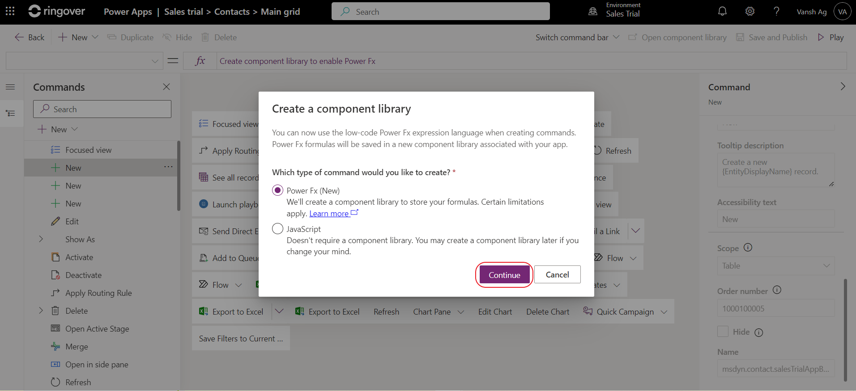Open the Export to Excel split dropdown arrow

click(x=279, y=311)
